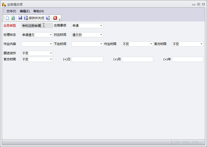Image resolution: width=207 pixels, height=147 pixels.
Task: Expand the 交局事项 dropdown showing 申请
Action: pos(101,25)
